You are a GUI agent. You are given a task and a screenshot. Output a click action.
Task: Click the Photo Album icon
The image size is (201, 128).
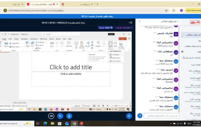(x=15, y=47)
